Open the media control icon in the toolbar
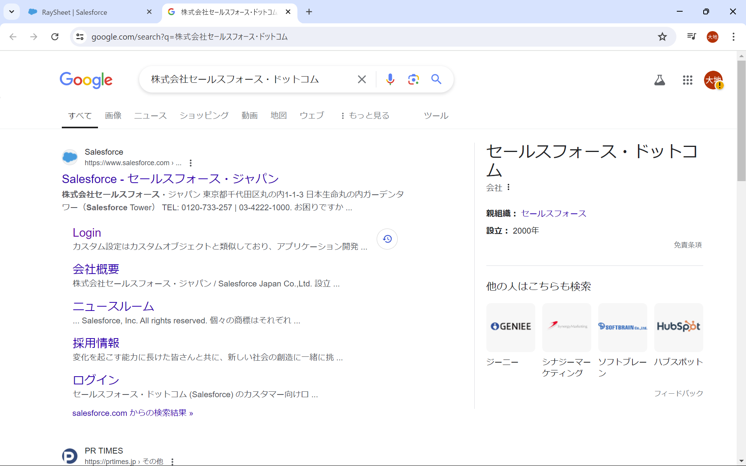The image size is (746, 466). pyautogui.click(x=692, y=37)
